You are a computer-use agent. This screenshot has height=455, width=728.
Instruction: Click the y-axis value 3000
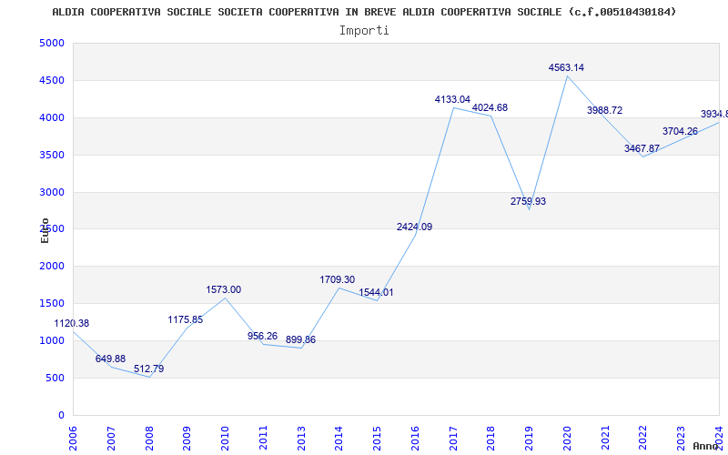52,192
